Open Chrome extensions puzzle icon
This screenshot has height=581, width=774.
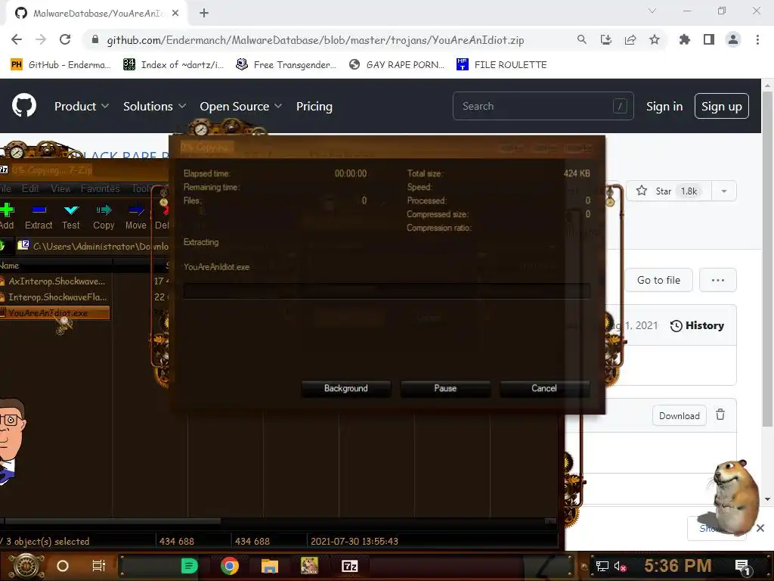685,39
